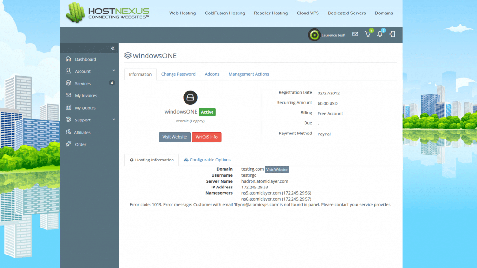Click the ns6.atomiclayer.com nameserver entry

(x=276, y=199)
